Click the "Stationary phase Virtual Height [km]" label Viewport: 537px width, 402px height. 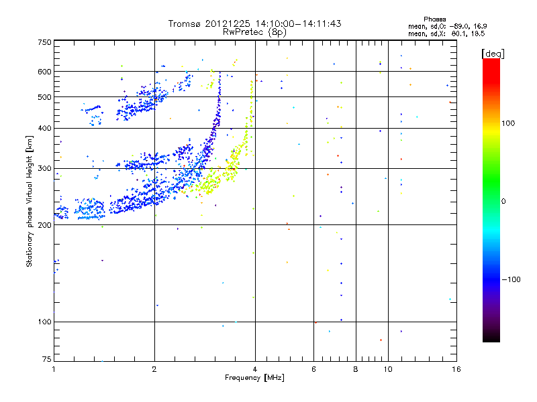pyautogui.click(x=30, y=201)
